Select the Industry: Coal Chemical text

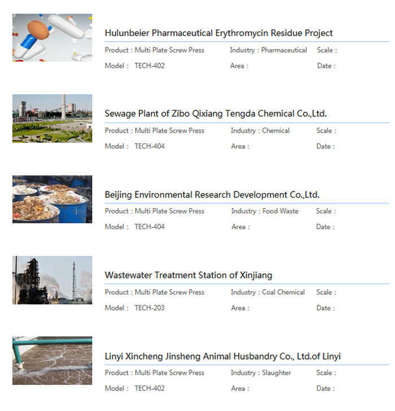pos(267,292)
